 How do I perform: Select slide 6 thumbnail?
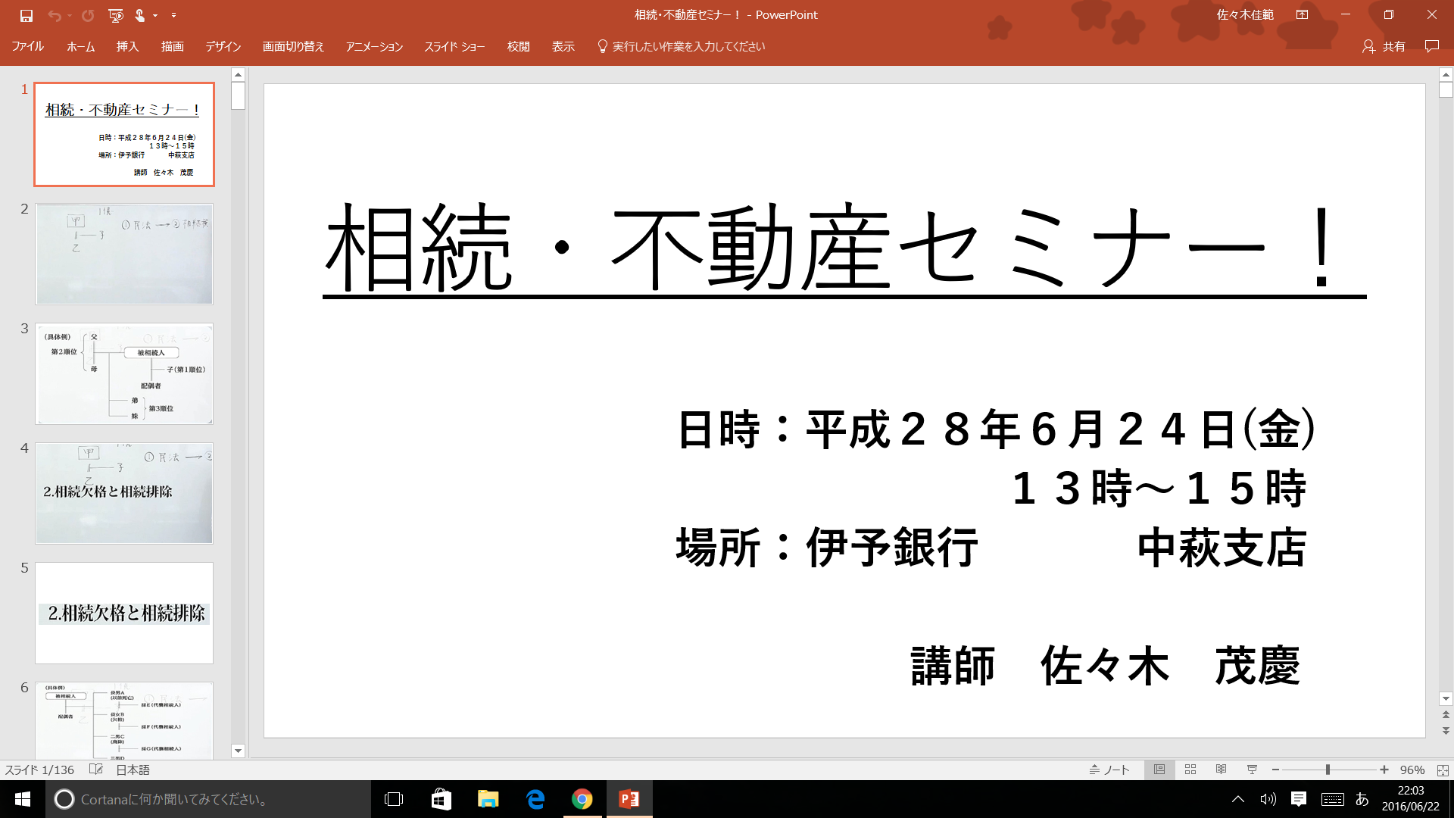[124, 720]
